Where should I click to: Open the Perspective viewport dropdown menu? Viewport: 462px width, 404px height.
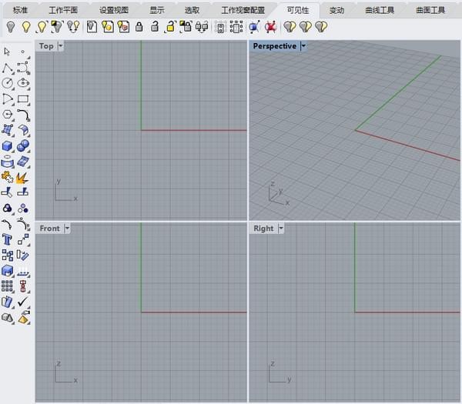coord(303,46)
